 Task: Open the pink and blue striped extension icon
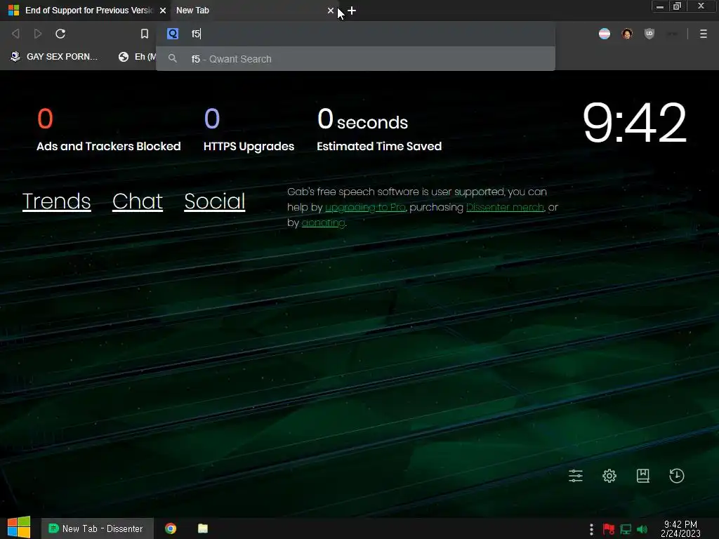pyautogui.click(x=605, y=34)
